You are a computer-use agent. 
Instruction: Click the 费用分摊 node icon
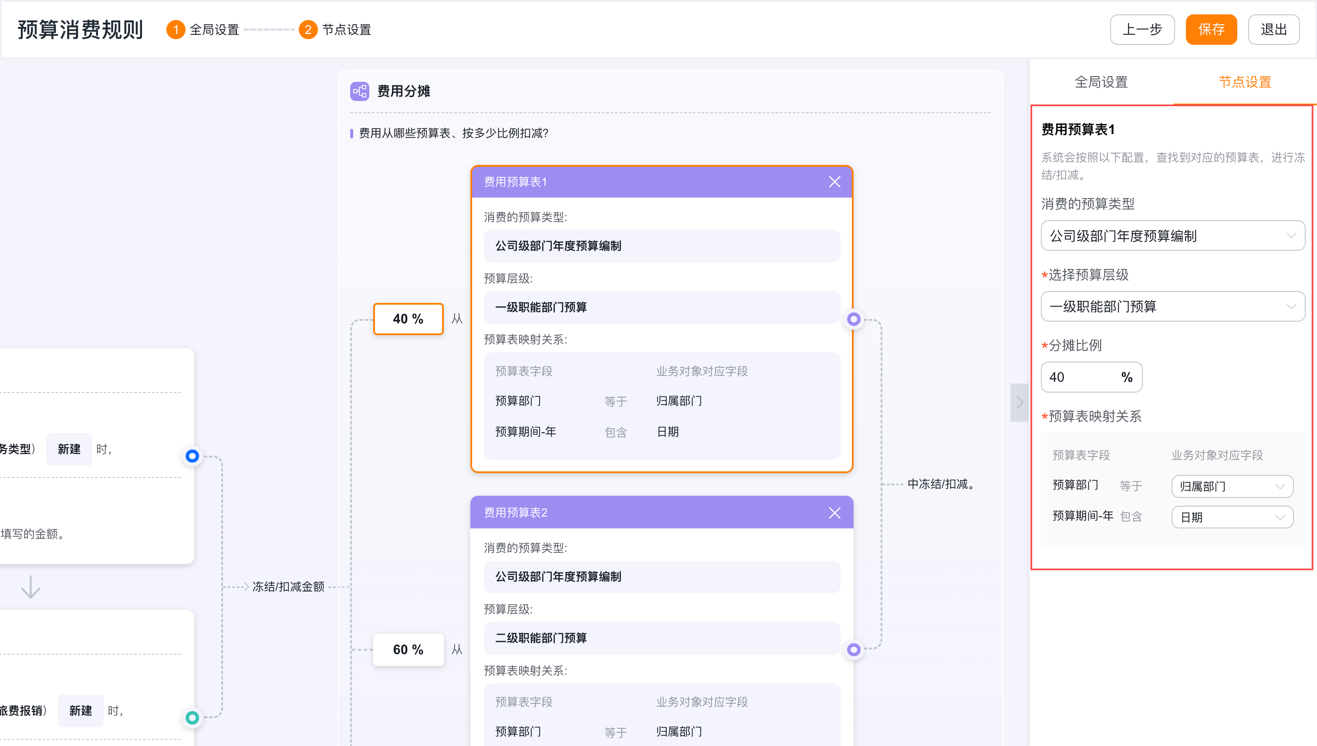[359, 91]
